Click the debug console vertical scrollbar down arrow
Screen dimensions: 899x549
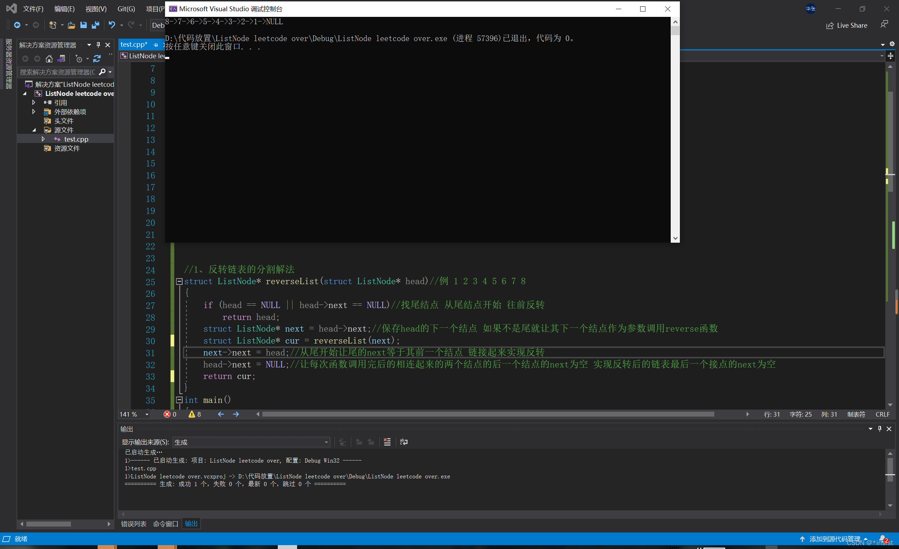675,238
